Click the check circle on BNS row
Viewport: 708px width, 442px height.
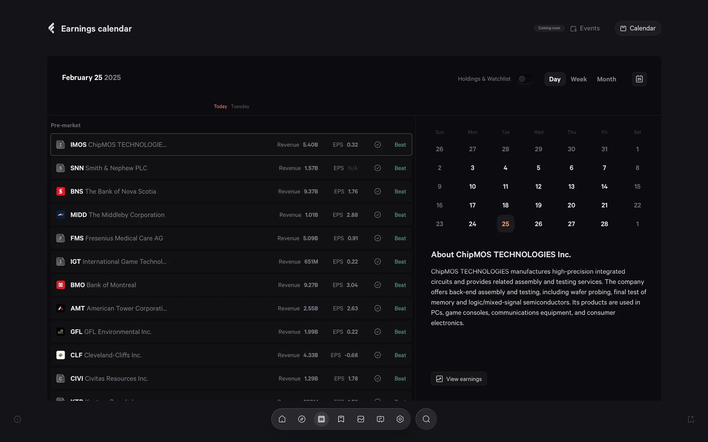pos(378,192)
